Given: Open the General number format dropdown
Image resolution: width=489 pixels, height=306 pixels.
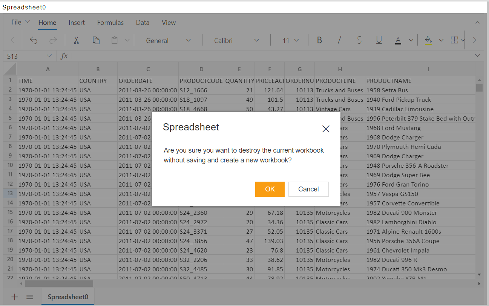Looking at the screenshot, I should point(168,40).
